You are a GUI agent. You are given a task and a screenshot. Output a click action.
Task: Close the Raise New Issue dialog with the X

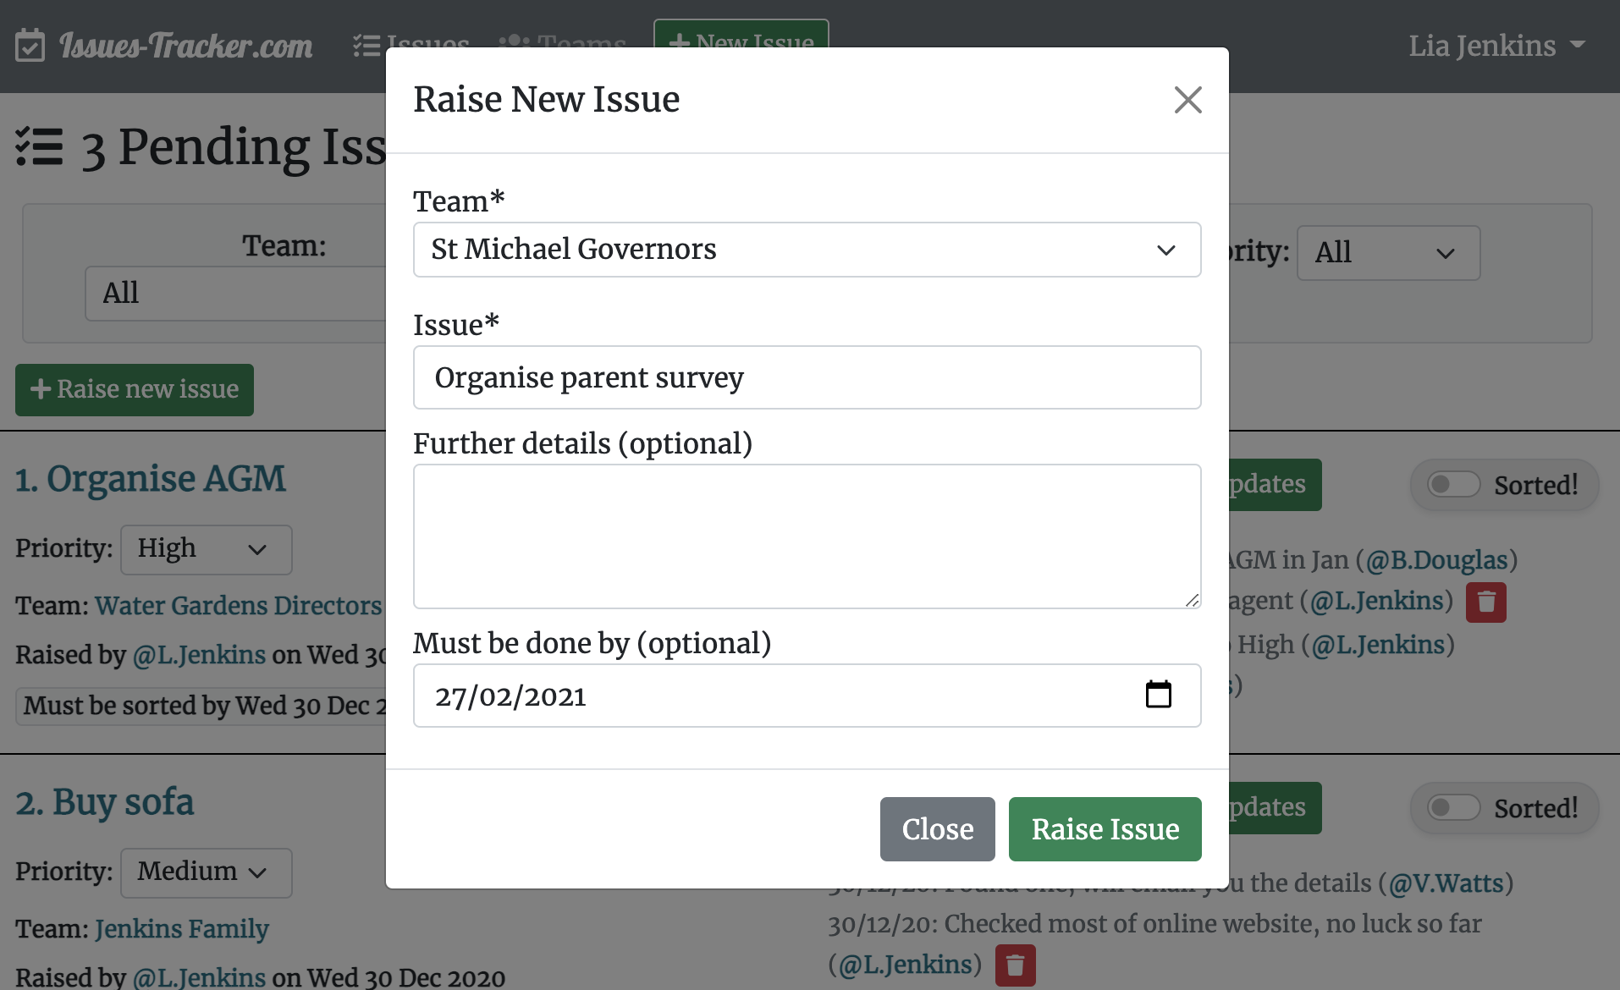[1187, 100]
